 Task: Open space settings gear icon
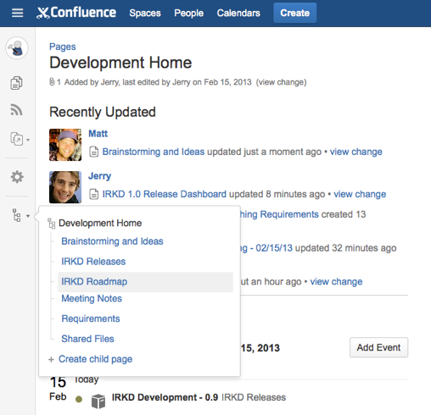(x=17, y=177)
